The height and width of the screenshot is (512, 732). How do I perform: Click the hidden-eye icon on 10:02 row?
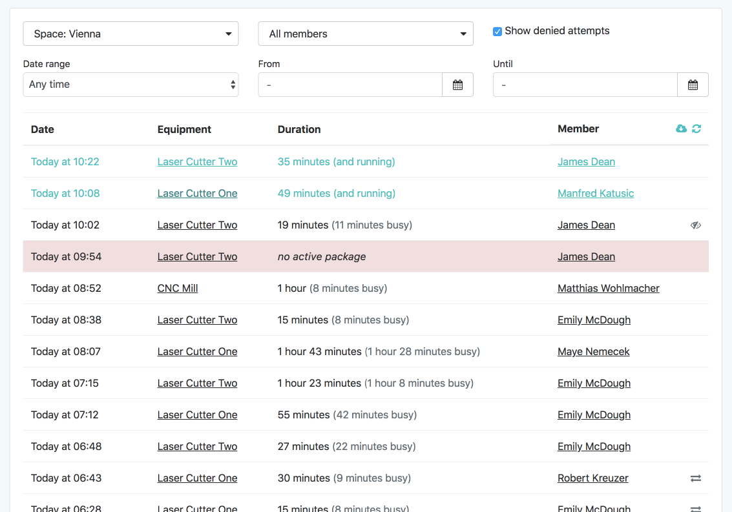click(696, 225)
